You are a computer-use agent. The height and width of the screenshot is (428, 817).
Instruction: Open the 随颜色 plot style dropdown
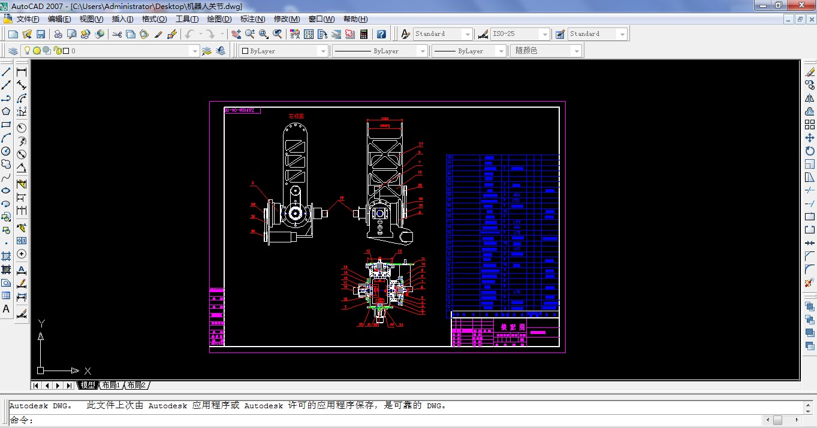click(577, 51)
